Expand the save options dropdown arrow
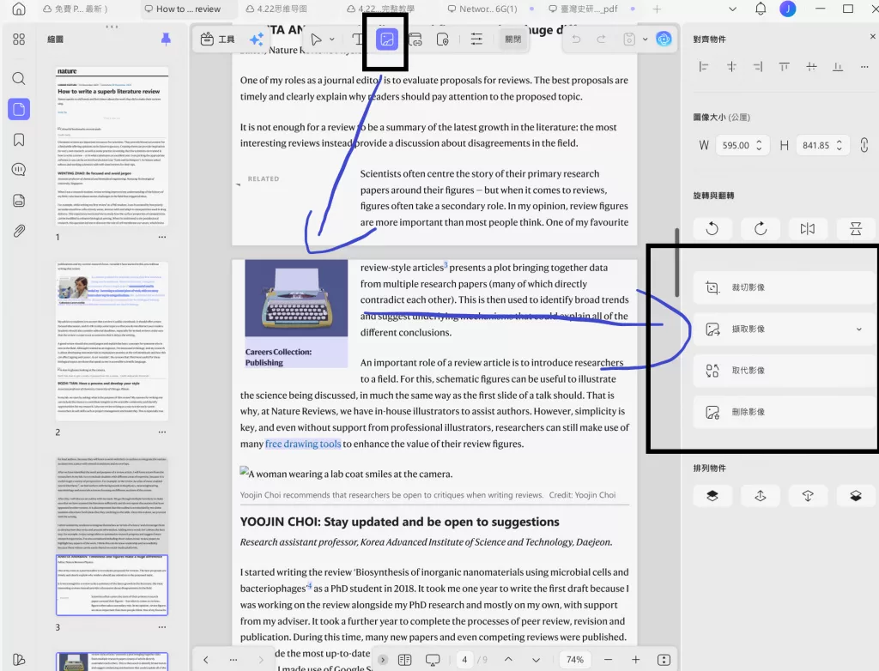The width and height of the screenshot is (879, 671). tap(645, 39)
